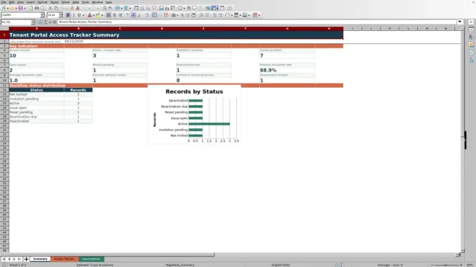The image size is (476, 267).
Task: Open the Name Box dropdown arrow
Action: pos(33,22)
